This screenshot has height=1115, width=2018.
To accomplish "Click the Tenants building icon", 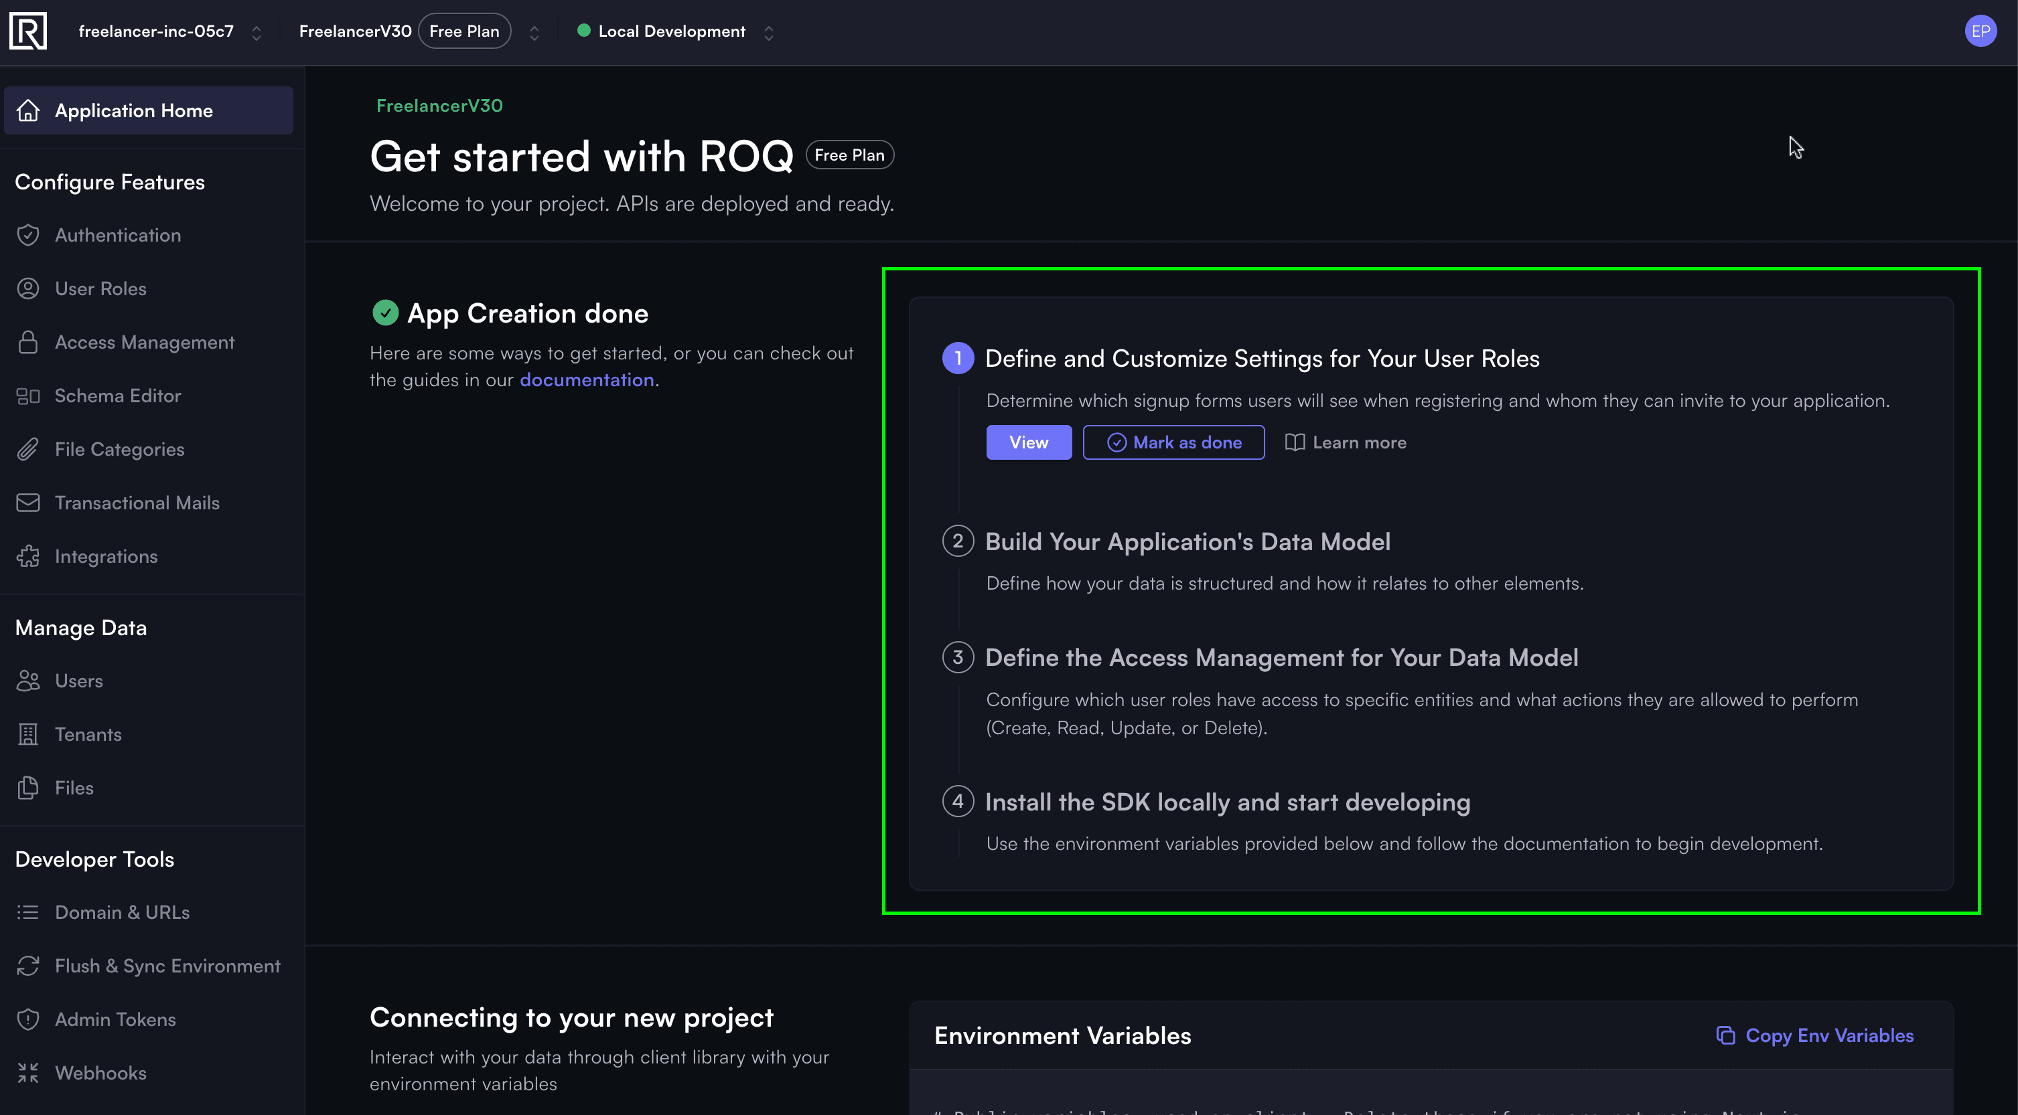I will click(x=28, y=734).
